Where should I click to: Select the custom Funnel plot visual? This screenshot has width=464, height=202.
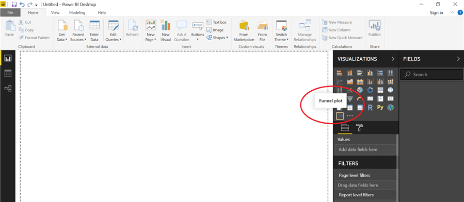click(x=340, y=116)
